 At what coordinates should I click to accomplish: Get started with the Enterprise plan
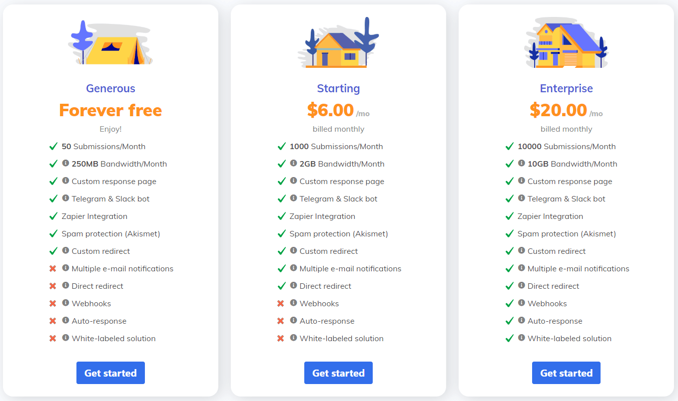pos(566,373)
